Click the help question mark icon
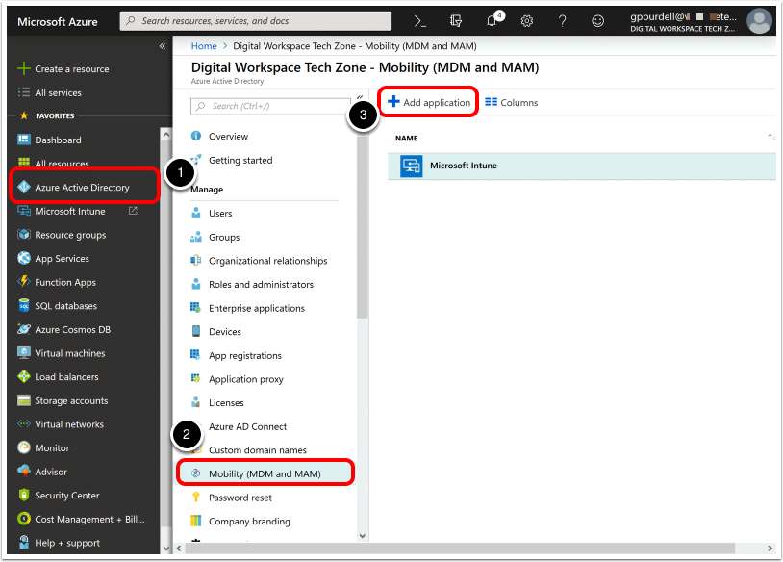 tap(563, 21)
